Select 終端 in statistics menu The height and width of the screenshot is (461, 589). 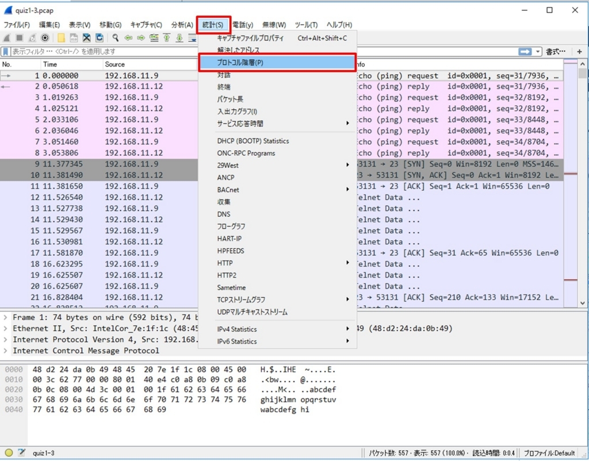277,87
